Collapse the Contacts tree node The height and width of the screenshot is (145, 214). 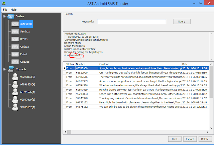click(x=4, y=69)
